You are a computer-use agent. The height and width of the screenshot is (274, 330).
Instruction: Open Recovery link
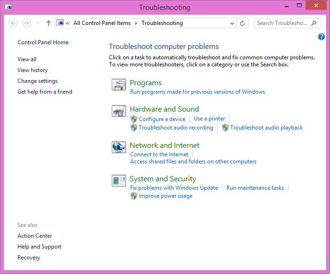tap(29, 258)
